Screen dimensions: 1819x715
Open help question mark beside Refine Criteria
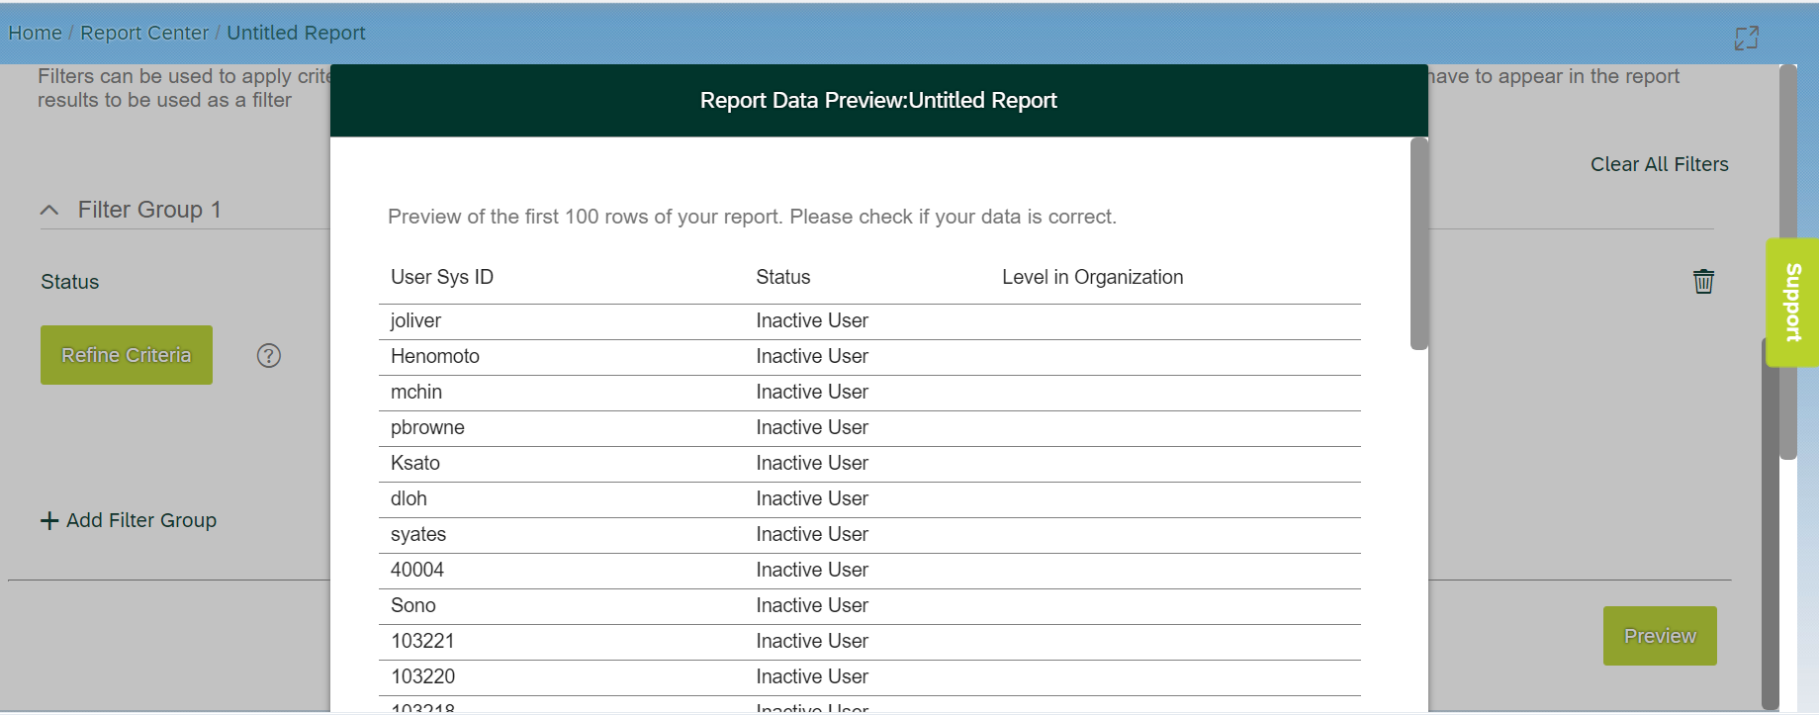point(269,356)
